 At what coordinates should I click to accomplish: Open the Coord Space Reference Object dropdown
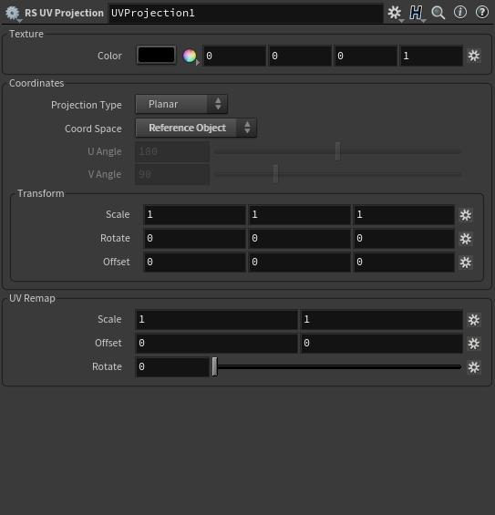[x=196, y=129]
